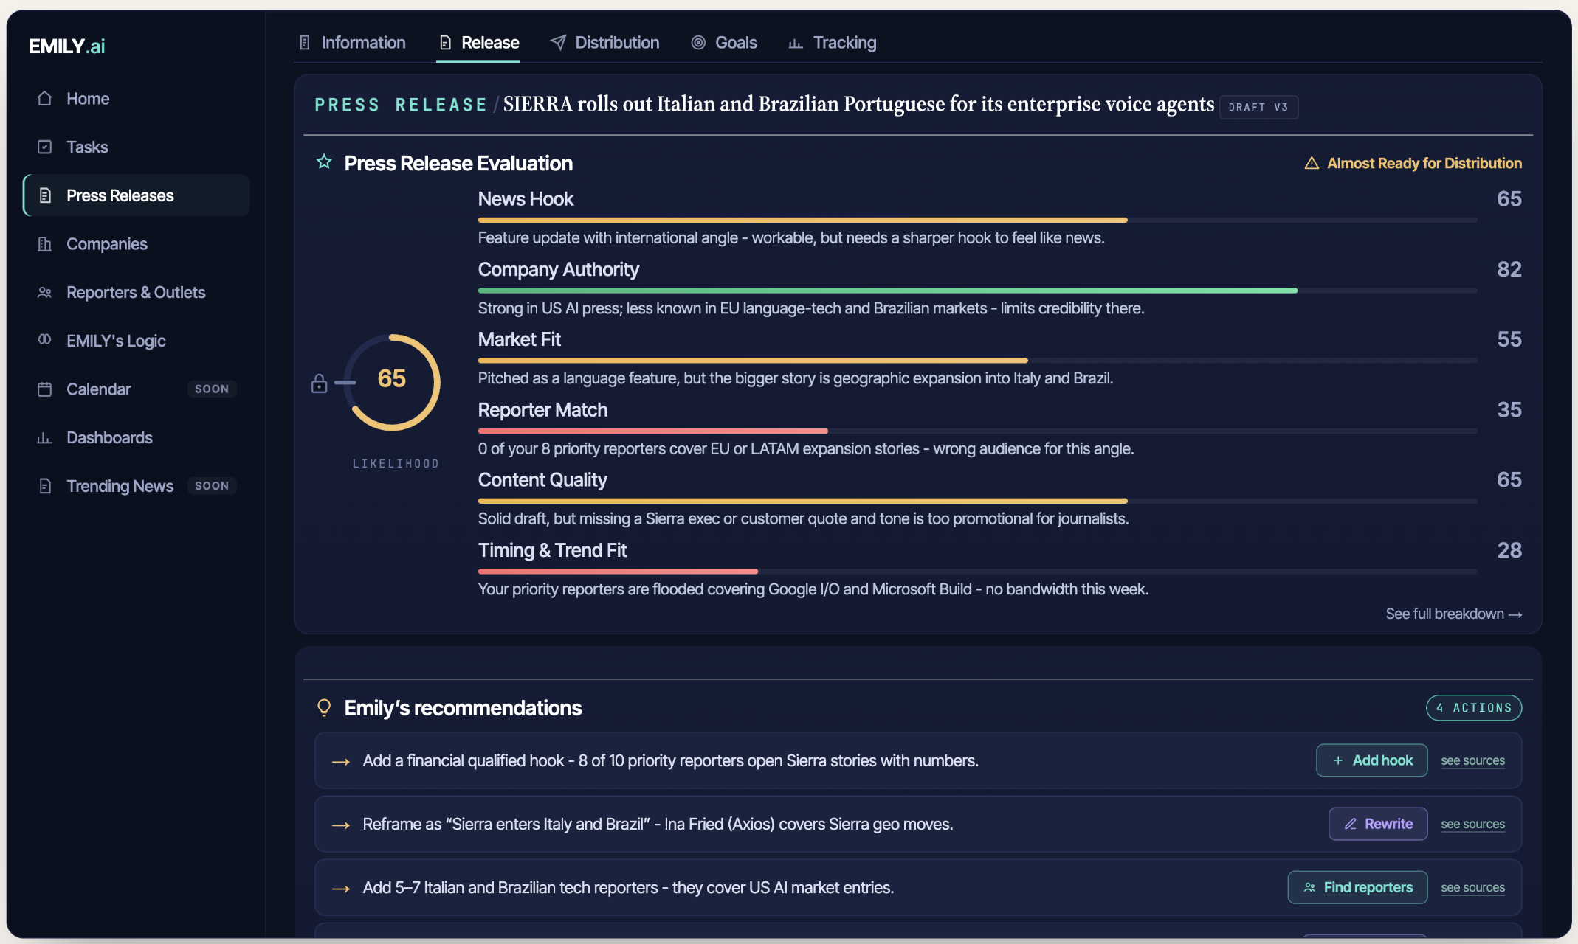Click the arrow icon on financial hook recommendation
Screen dimensions: 1578x944
341,762
